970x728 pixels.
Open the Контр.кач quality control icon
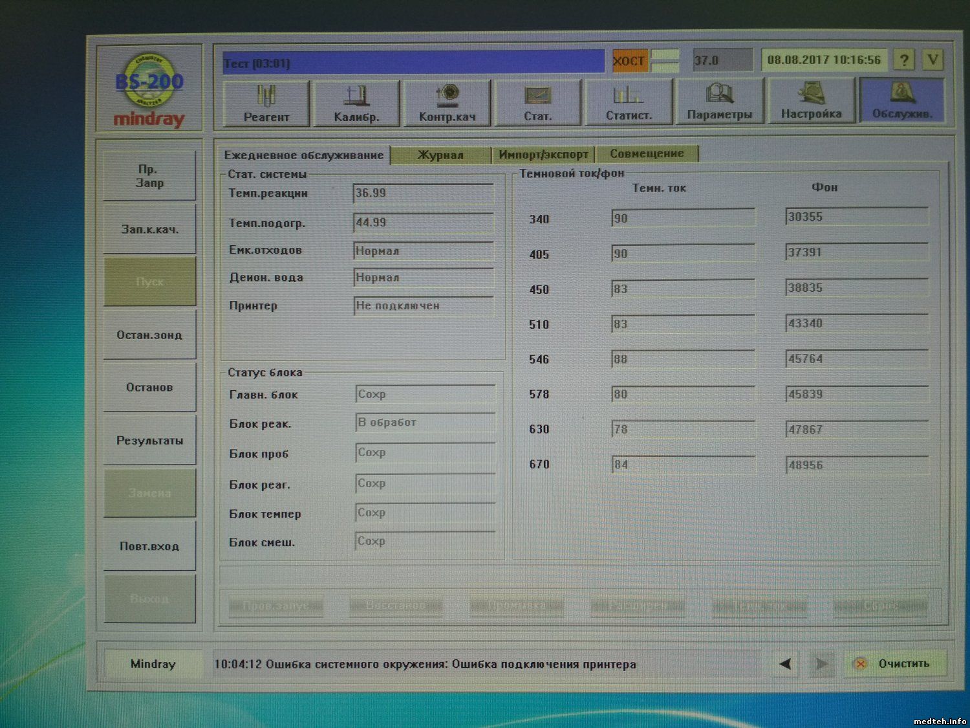pos(447,102)
